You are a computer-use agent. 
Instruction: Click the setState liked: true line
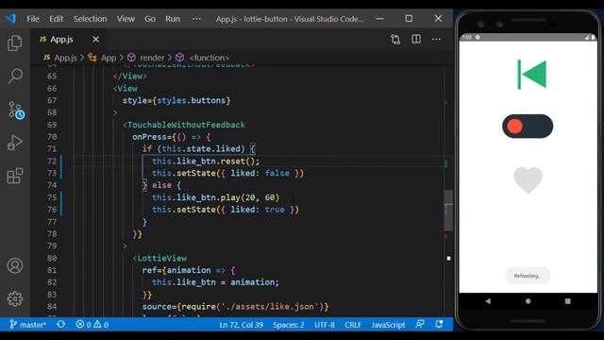point(226,210)
